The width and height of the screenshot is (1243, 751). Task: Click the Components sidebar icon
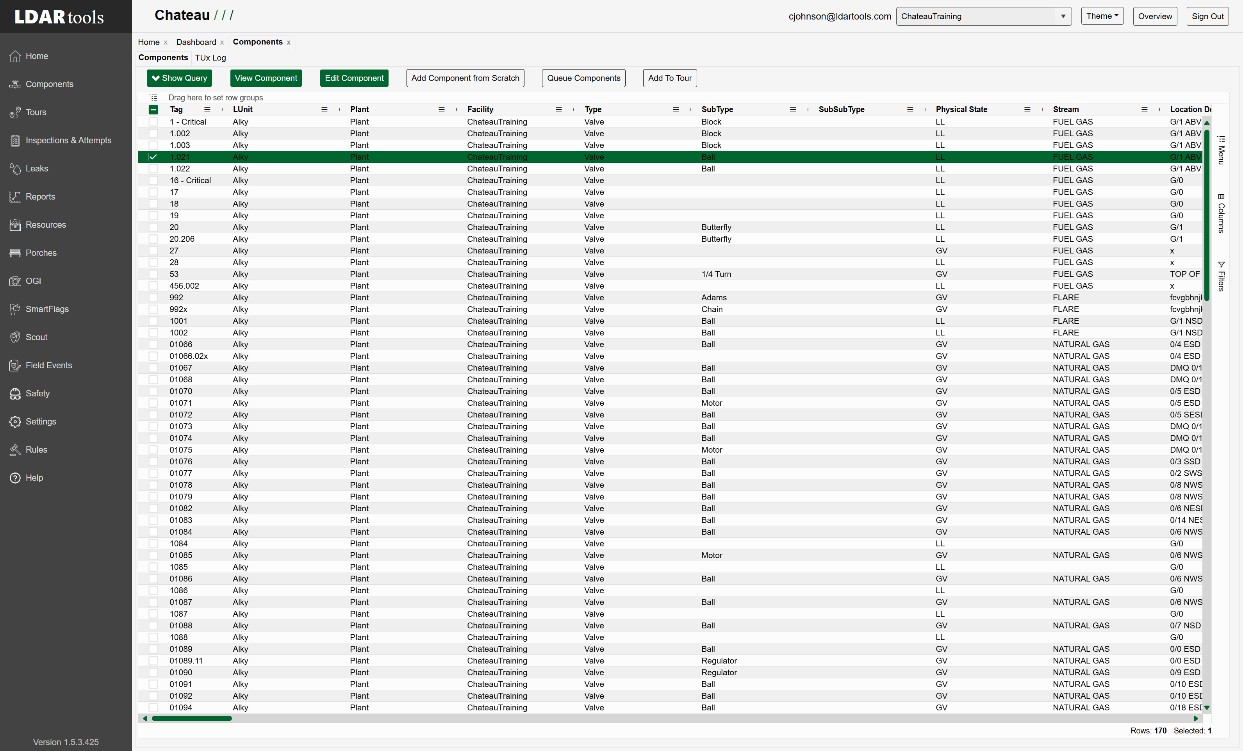(x=15, y=84)
